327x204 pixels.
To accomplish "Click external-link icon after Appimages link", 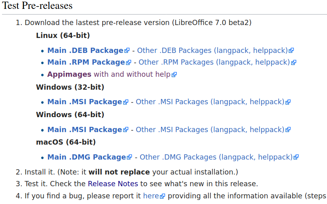I will 174,74.
